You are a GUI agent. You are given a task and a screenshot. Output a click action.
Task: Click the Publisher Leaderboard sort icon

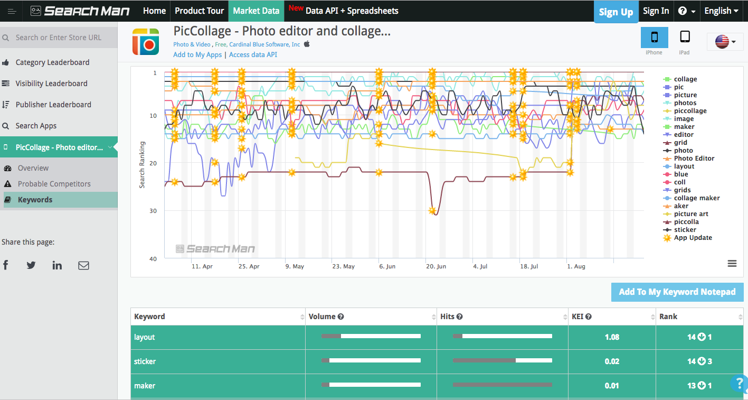(6, 105)
